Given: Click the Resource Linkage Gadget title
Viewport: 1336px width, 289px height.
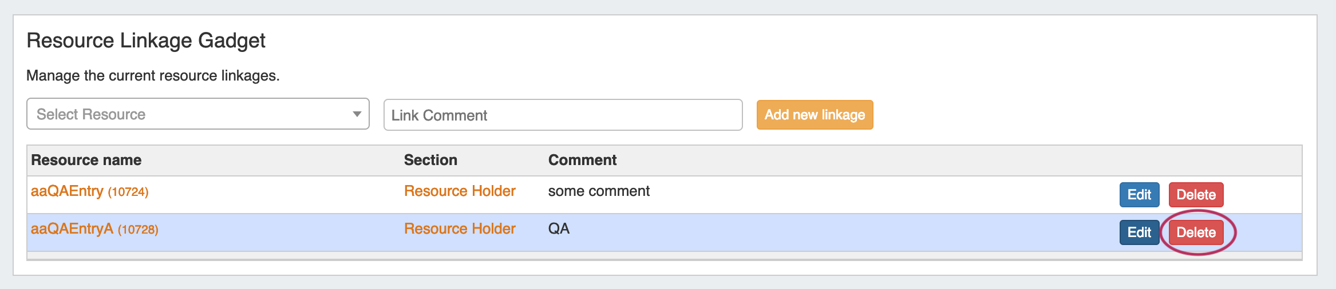Looking at the screenshot, I should click(x=146, y=41).
